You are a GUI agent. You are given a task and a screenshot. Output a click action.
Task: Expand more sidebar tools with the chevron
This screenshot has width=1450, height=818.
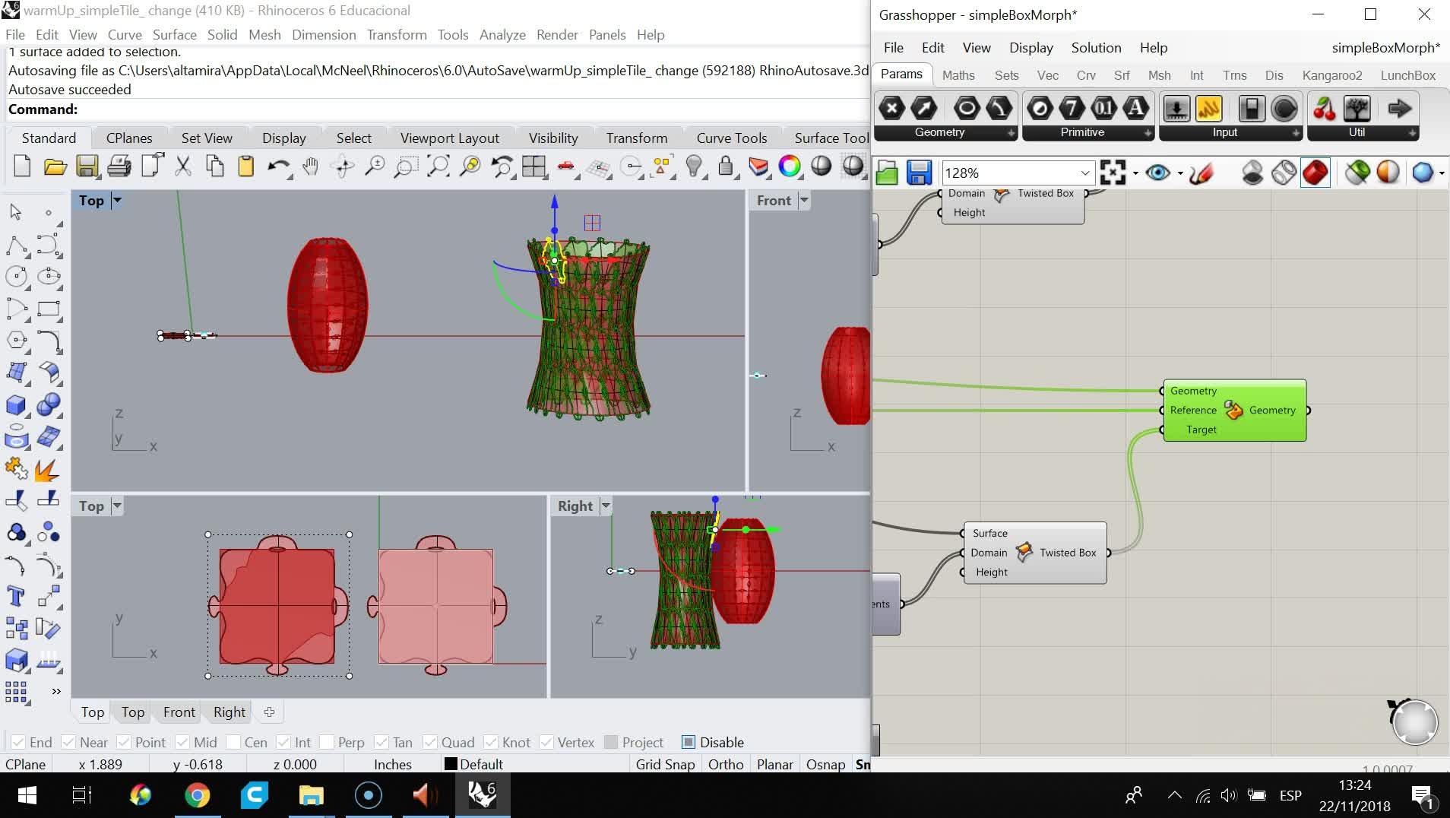(x=55, y=691)
